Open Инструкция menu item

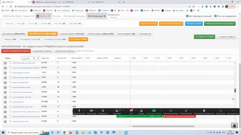97,16
